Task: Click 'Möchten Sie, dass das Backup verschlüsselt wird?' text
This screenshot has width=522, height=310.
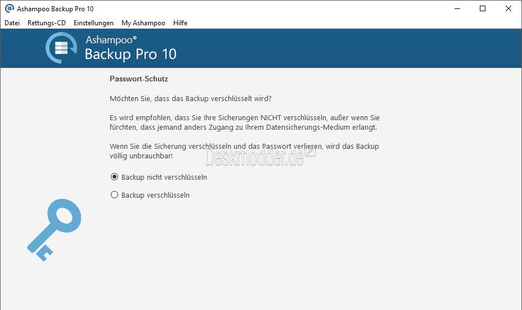Action: (191, 99)
